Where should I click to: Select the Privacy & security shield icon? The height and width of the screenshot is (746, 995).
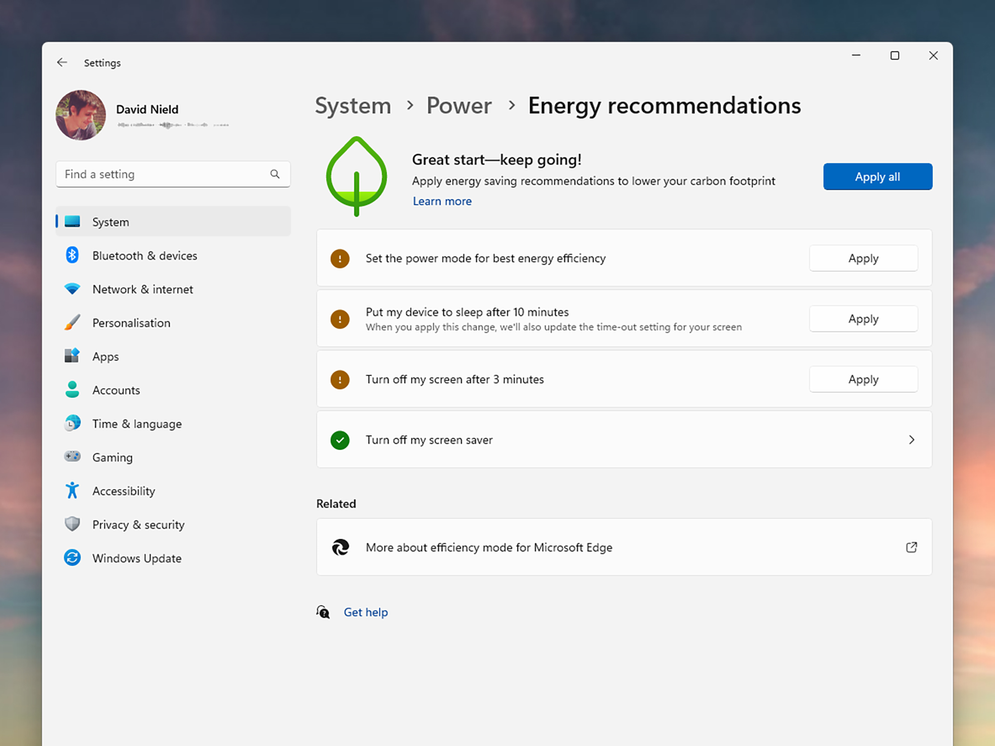[73, 524]
